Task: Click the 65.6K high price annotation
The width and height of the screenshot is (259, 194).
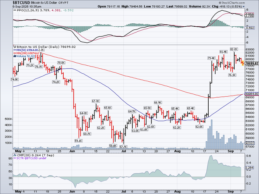Action: [x=108, y=108]
